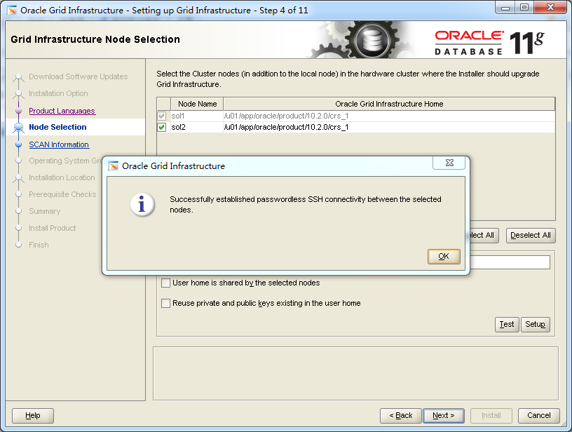Image resolution: width=572 pixels, height=432 pixels.
Task: Open the Product Languages step
Action: point(62,111)
